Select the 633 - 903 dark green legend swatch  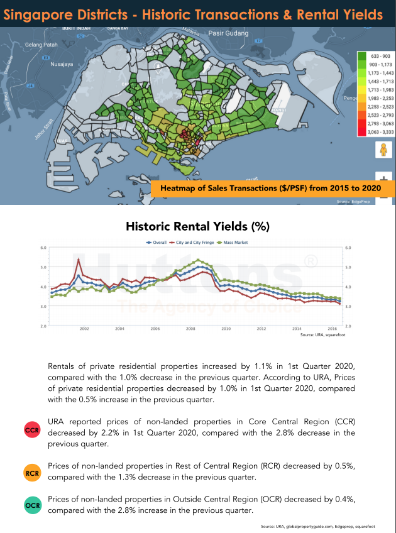click(362, 56)
